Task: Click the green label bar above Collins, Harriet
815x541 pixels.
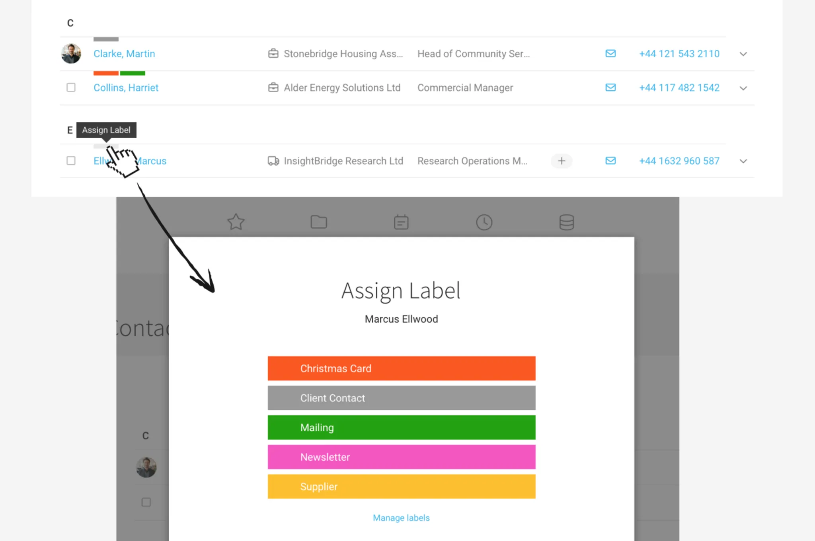Action: [133, 73]
